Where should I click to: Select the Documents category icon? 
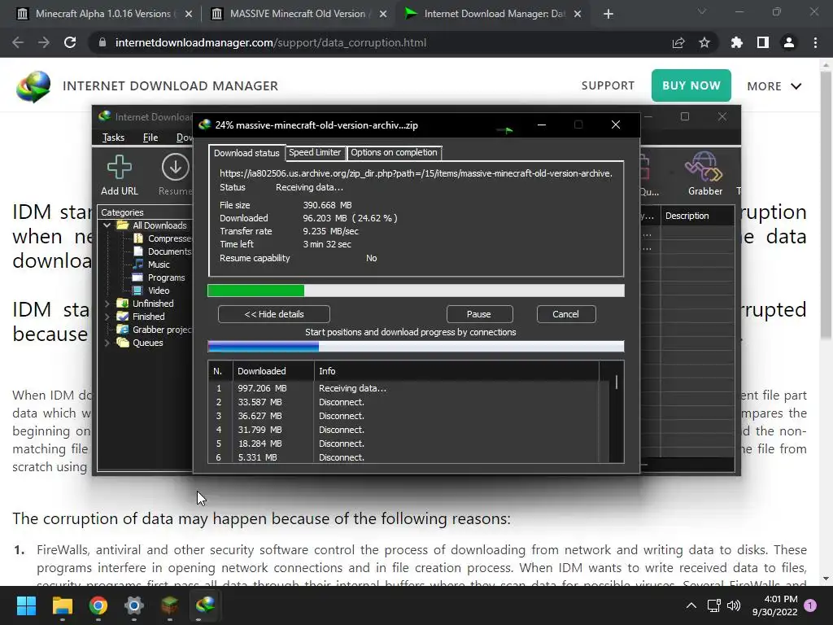138,251
